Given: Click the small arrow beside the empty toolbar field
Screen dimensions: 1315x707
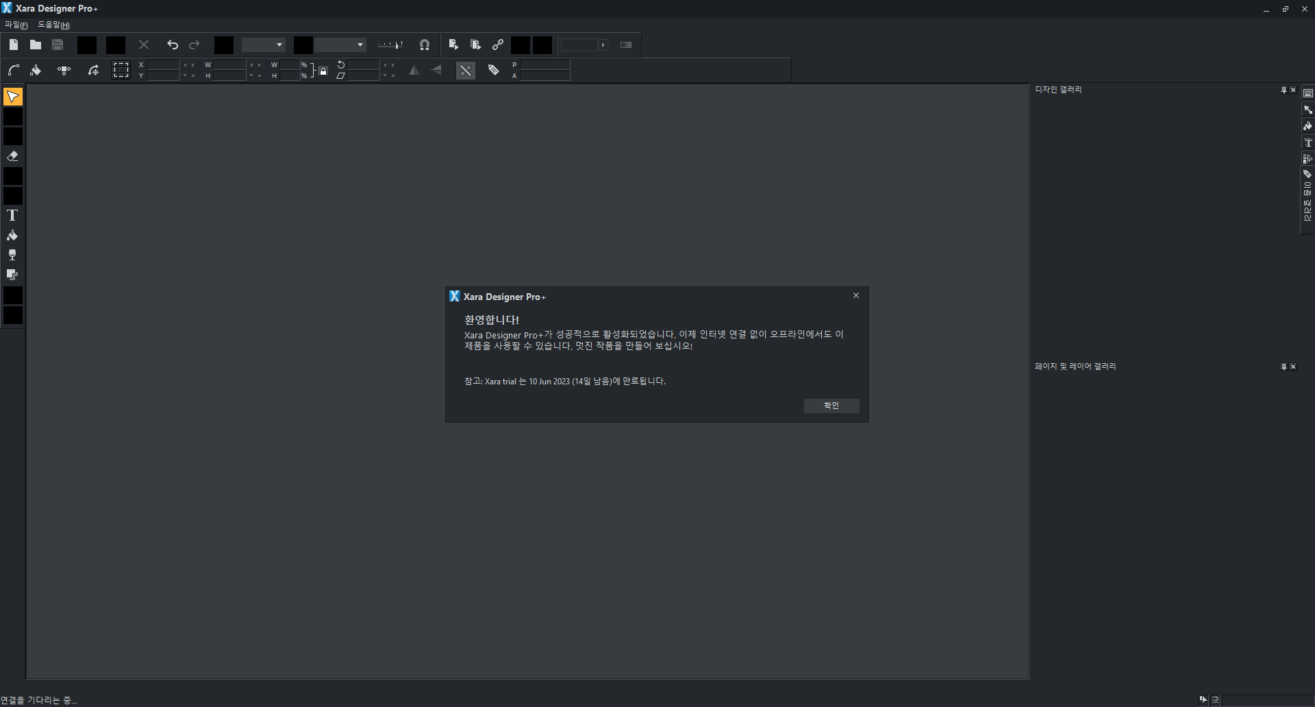Looking at the screenshot, I should (603, 45).
